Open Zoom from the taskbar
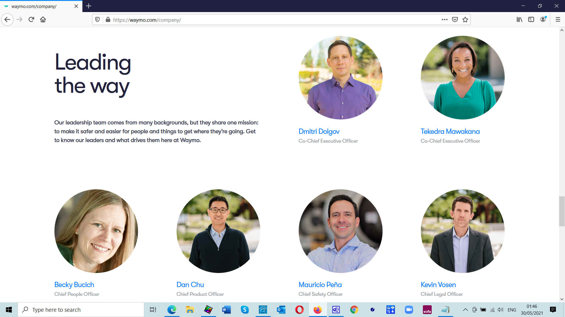565x317 pixels. tap(409, 310)
